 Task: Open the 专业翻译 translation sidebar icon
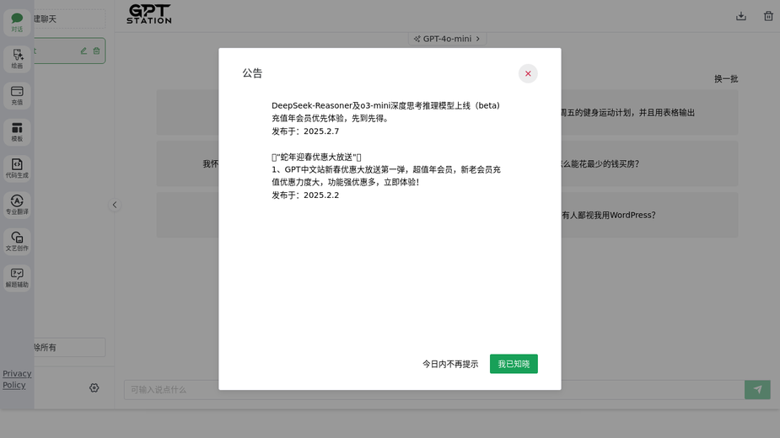click(17, 205)
